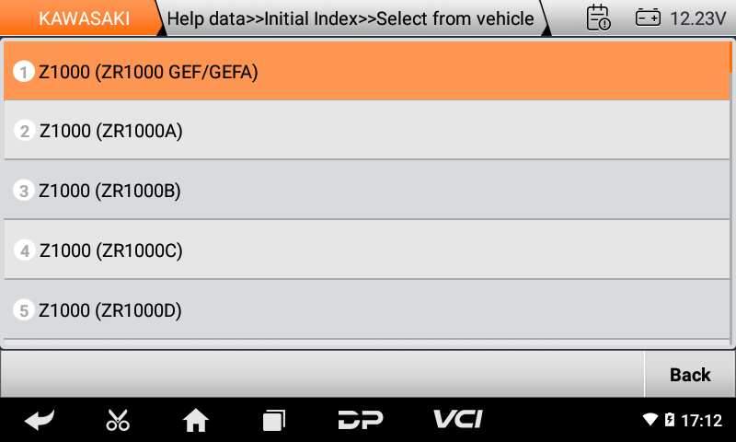The width and height of the screenshot is (736, 442).
Task: Open the scissors screenshot tool
Action: [118, 420]
